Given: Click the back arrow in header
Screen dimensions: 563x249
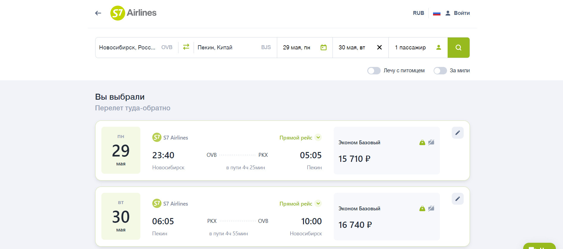Looking at the screenshot, I should [x=98, y=13].
